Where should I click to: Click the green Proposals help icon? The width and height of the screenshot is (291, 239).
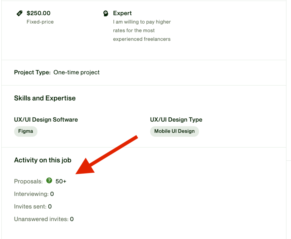[49, 180]
